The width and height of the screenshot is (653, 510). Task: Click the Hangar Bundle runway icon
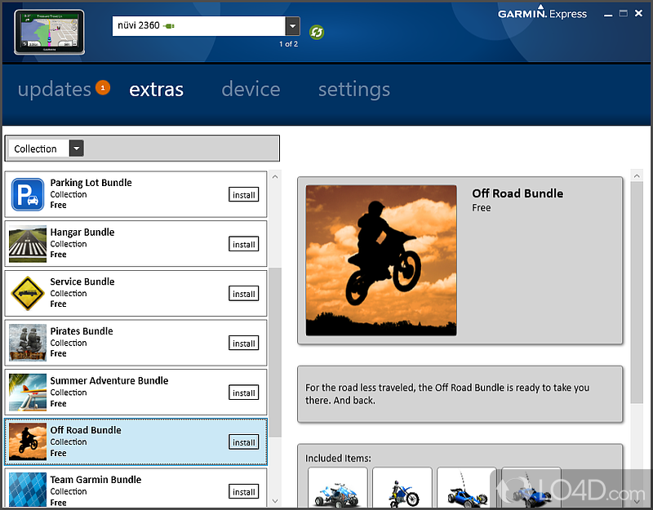(28, 244)
